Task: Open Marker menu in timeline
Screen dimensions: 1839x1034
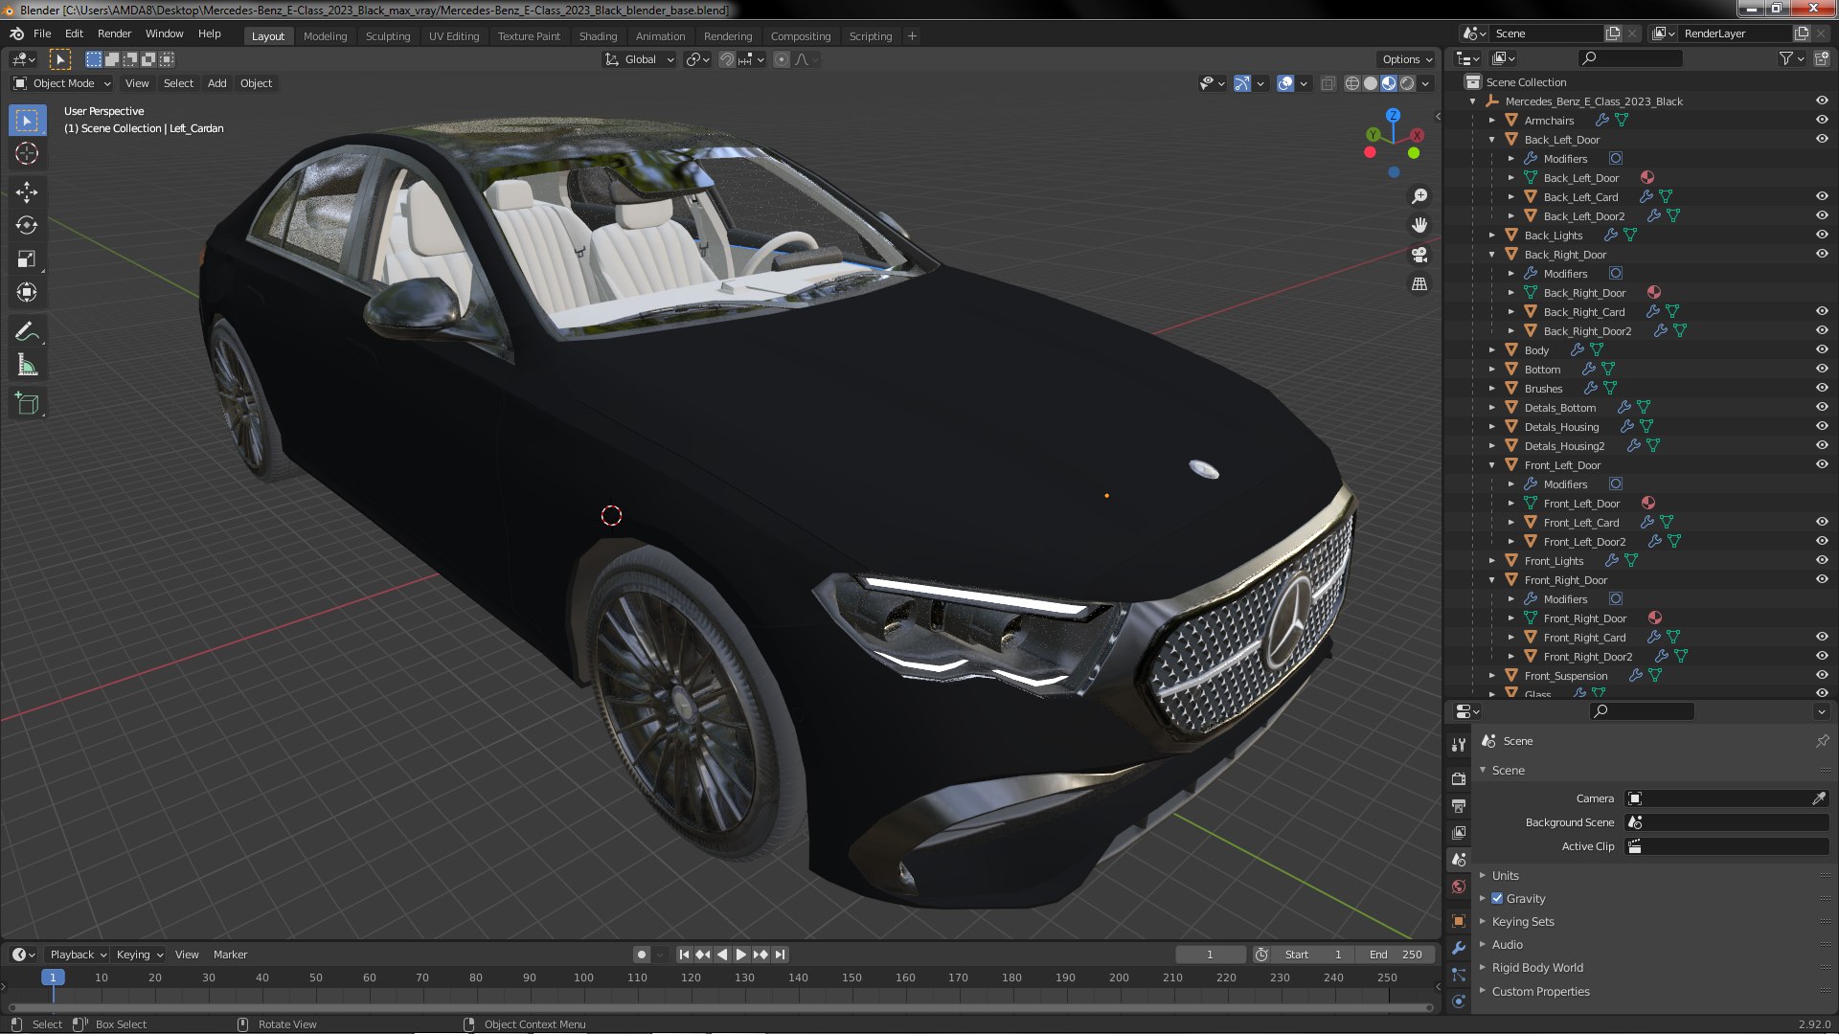Action: pyautogui.click(x=230, y=955)
